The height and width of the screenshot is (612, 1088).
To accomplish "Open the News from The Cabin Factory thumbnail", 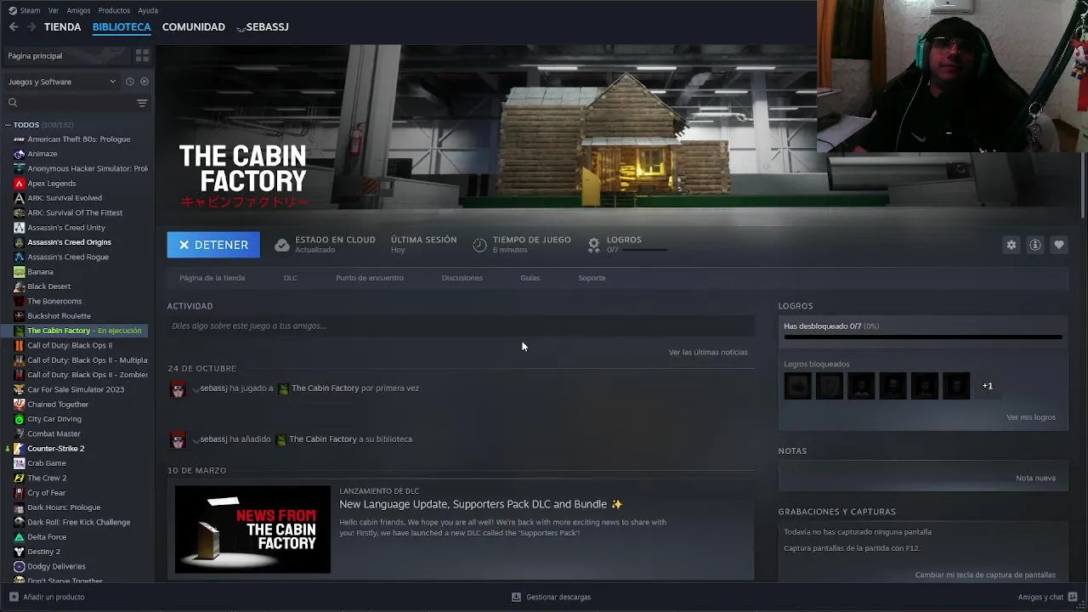I will click(x=252, y=530).
